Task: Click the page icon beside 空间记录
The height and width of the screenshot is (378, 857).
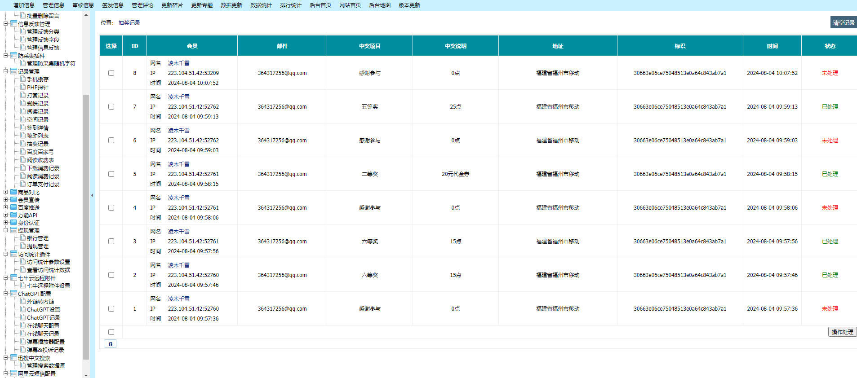Action: (23, 119)
